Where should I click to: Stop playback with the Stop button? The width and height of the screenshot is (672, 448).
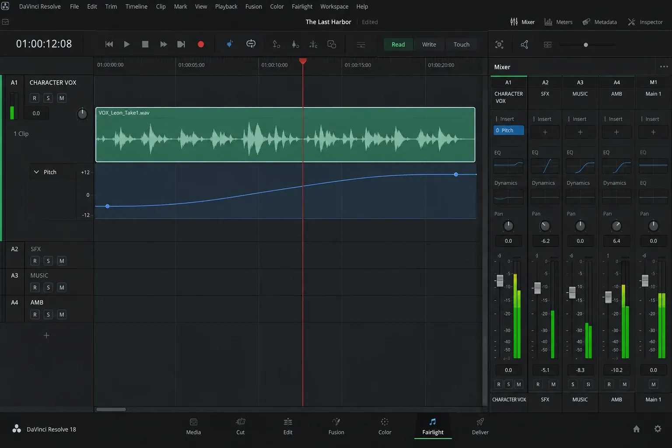(145, 44)
